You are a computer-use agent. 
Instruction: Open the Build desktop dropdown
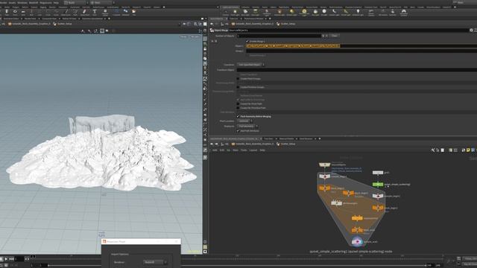(x=76, y=2)
